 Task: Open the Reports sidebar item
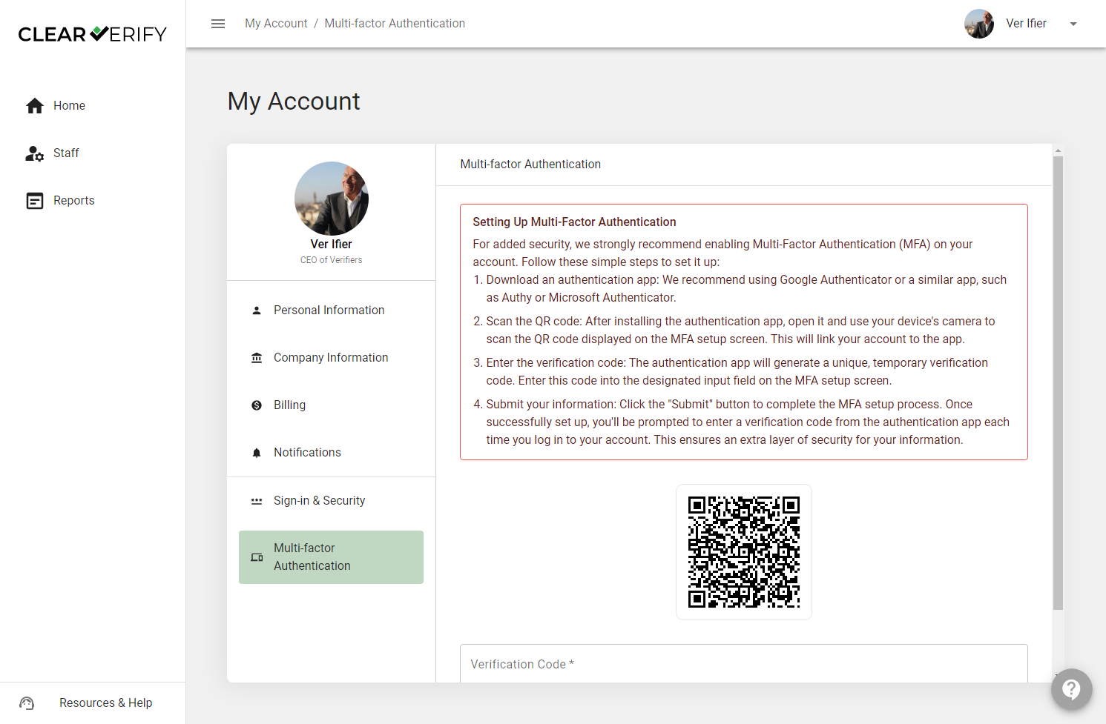click(93, 201)
